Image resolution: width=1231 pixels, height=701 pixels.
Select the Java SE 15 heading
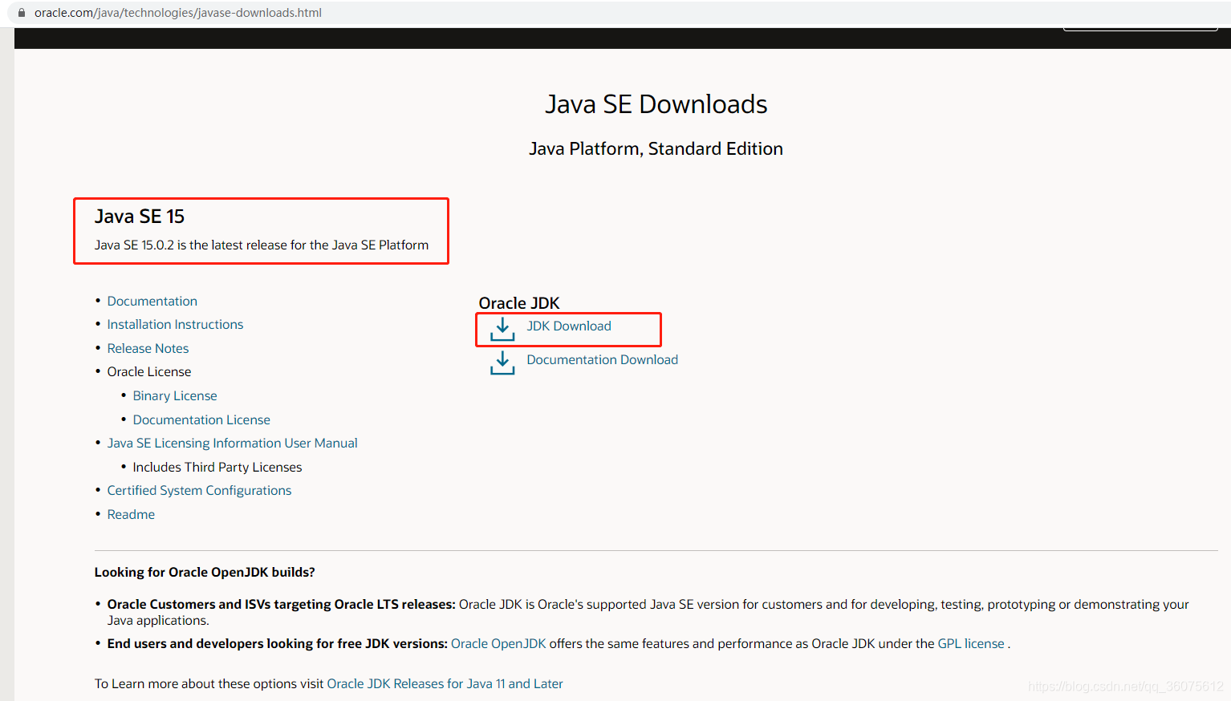[x=140, y=217]
